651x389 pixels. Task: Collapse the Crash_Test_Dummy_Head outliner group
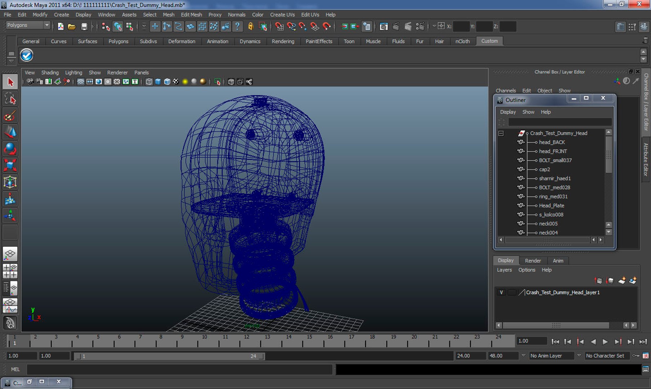pyautogui.click(x=501, y=133)
